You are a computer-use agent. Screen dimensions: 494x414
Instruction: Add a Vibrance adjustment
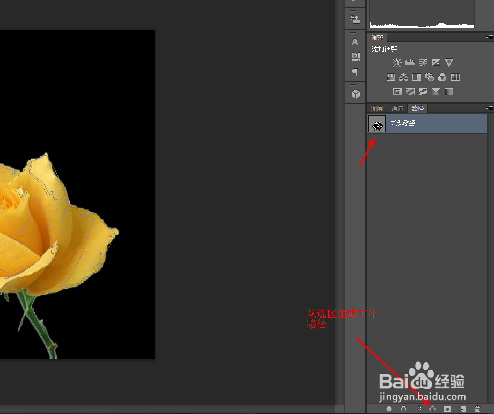pyautogui.click(x=449, y=62)
